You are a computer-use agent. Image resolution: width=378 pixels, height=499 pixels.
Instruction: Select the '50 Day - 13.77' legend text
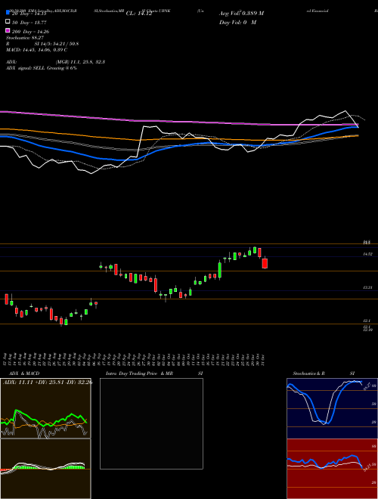coord(29,23)
